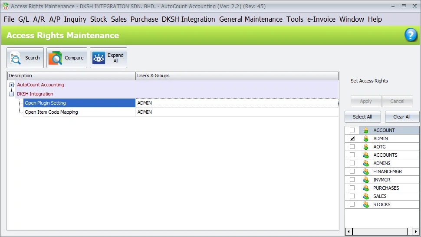Open the Sales menu

[119, 20]
